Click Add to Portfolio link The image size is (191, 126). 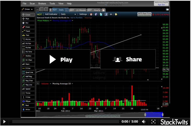[x=77, y=18]
